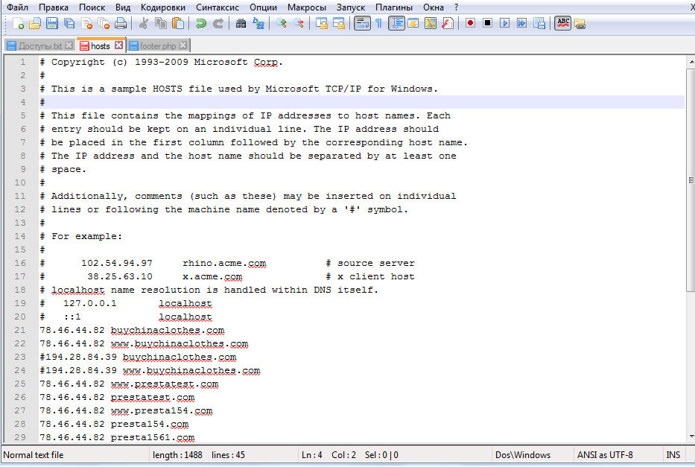Open the Document Map icon
This screenshot has height=467, width=695.
tap(431, 23)
